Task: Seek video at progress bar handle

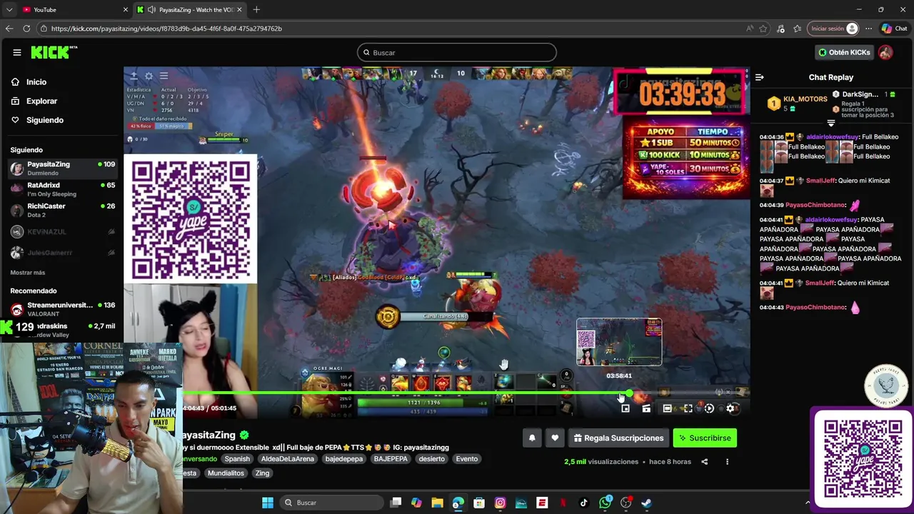Action: pyautogui.click(x=628, y=393)
